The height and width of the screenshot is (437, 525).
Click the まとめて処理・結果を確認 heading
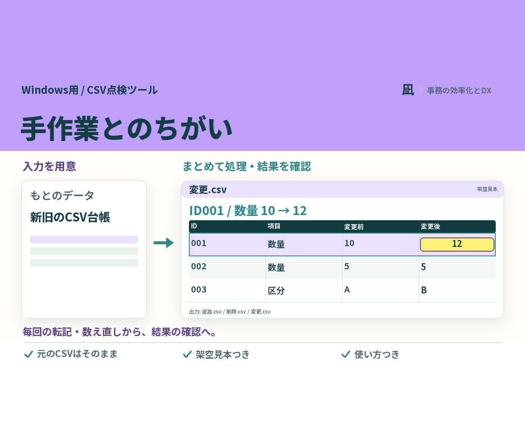[247, 166]
